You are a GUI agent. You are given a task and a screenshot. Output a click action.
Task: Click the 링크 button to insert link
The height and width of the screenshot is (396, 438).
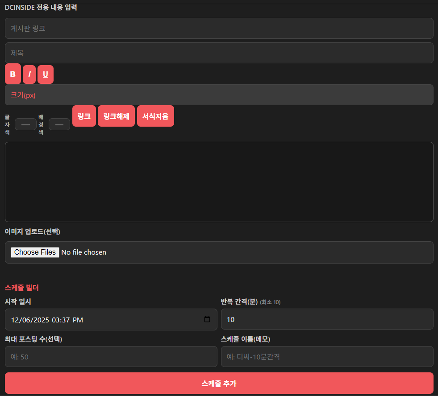pyautogui.click(x=84, y=116)
